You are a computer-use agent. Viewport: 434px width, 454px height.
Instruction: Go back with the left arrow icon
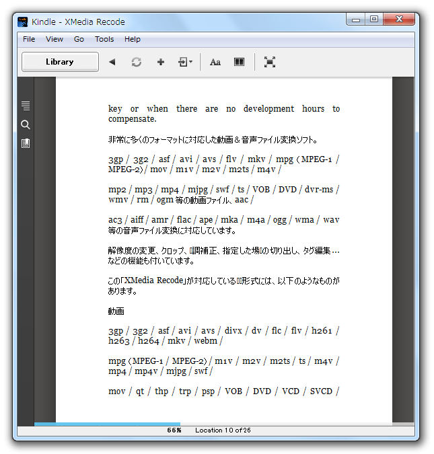click(112, 62)
